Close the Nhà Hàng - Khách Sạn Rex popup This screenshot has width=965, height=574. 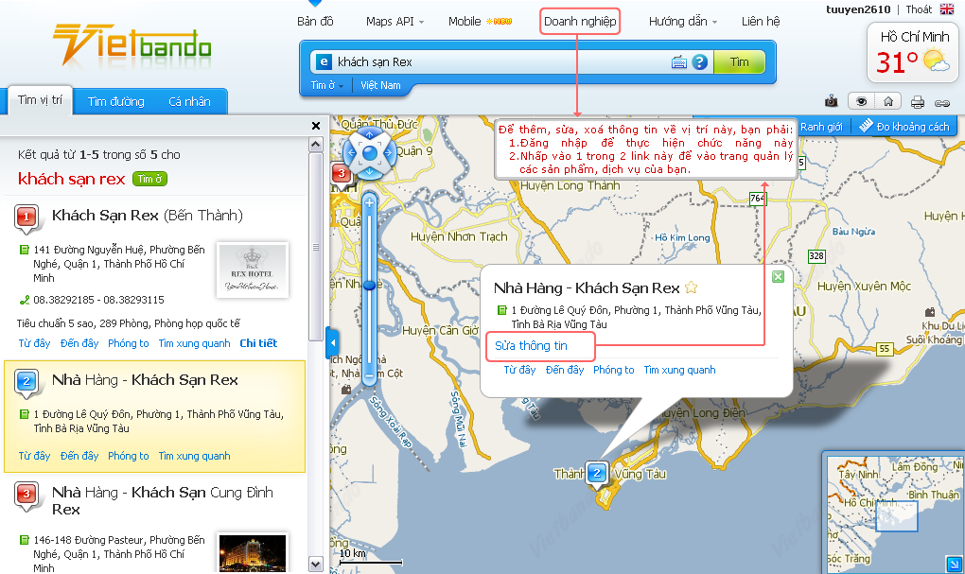click(x=778, y=277)
